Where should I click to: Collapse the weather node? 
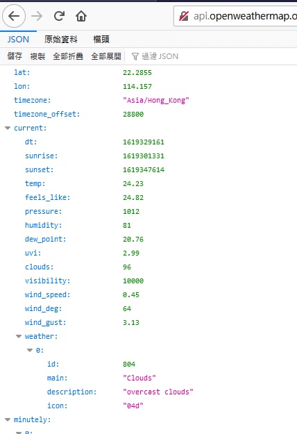[19, 337]
